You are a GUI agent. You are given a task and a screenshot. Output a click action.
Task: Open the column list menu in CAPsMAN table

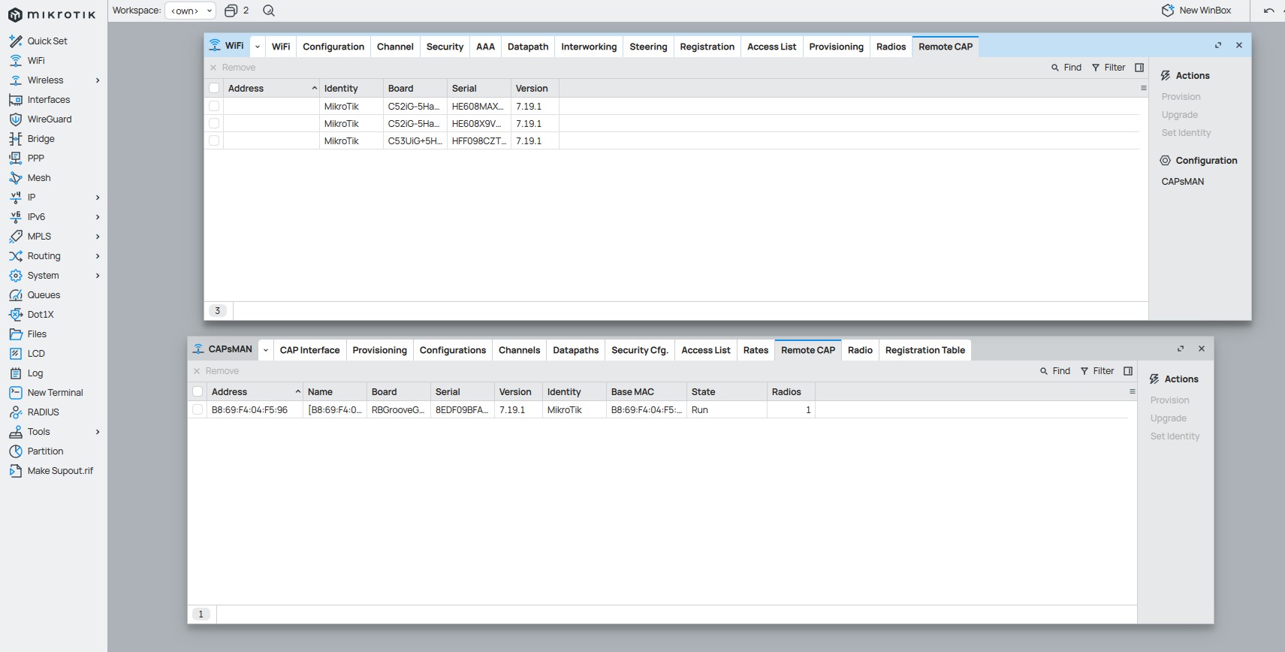[x=1133, y=392]
